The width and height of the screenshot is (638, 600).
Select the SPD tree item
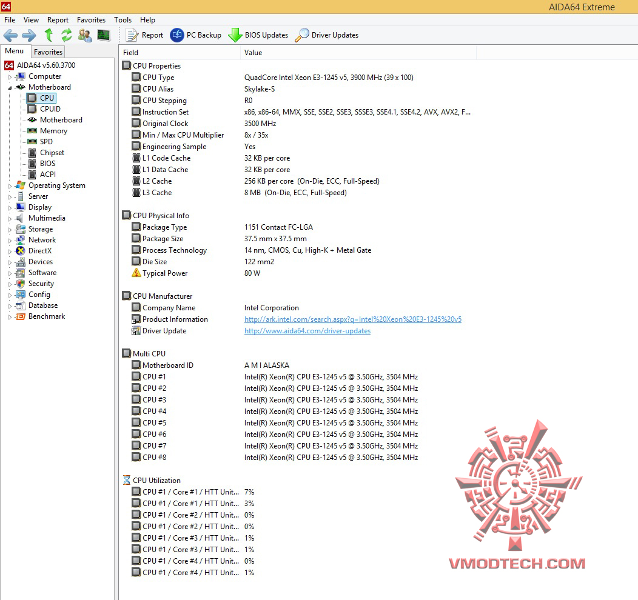(x=46, y=141)
